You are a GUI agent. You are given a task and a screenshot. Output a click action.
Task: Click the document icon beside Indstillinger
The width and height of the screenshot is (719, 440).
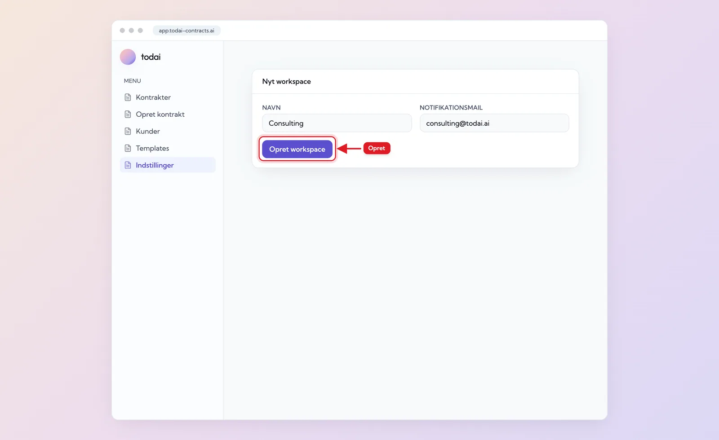pyautogui.click(x=128, y=165)
